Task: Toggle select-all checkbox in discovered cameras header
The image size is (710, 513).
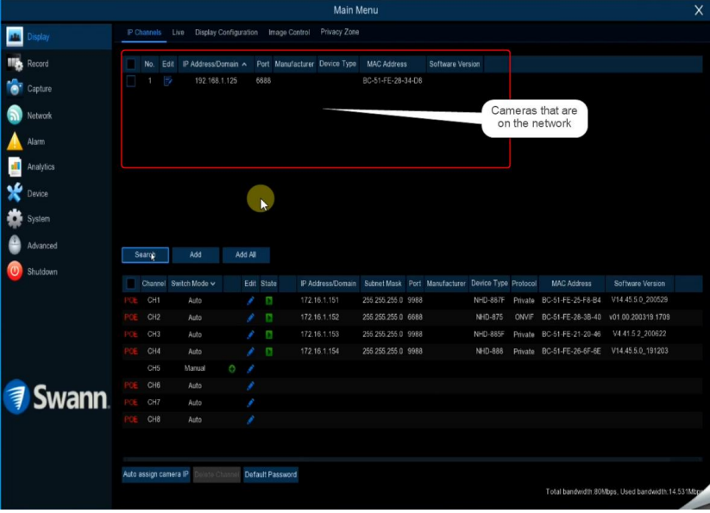Action: click(x=131, y=65)
